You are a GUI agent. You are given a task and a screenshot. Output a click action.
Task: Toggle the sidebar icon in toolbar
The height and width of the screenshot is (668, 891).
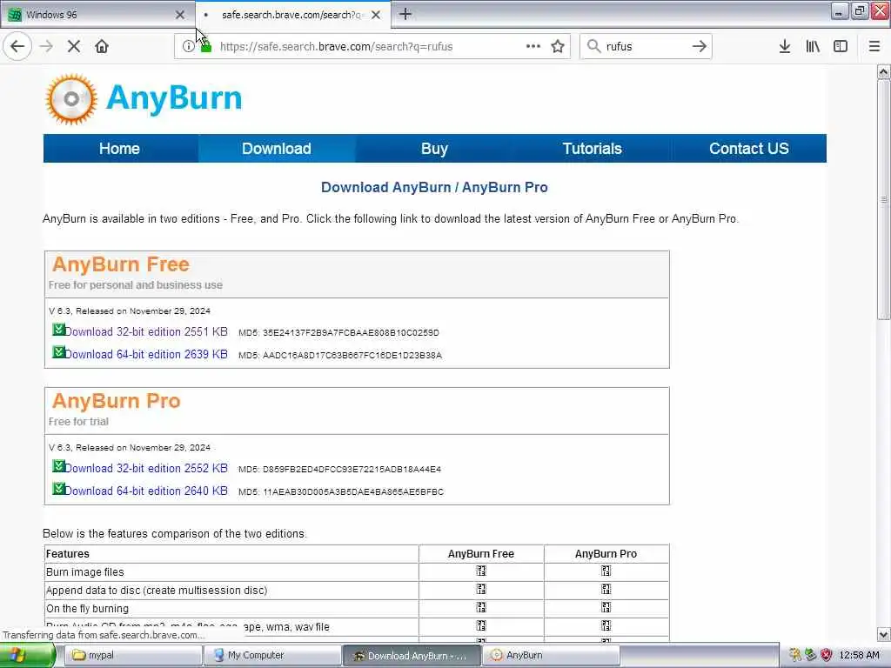841,46
